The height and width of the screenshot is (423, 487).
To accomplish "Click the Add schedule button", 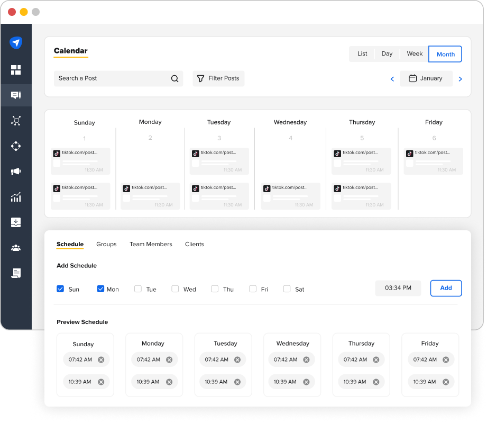I will pyautogui.click(x=446, y=288).
